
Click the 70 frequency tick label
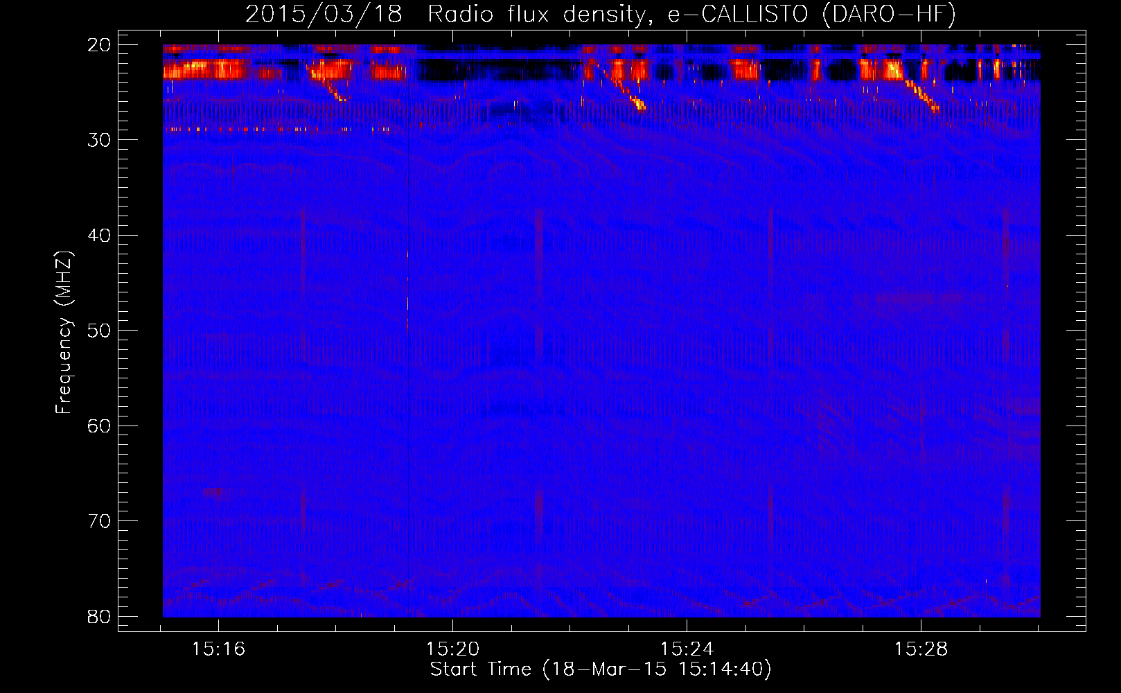(99, 521)
